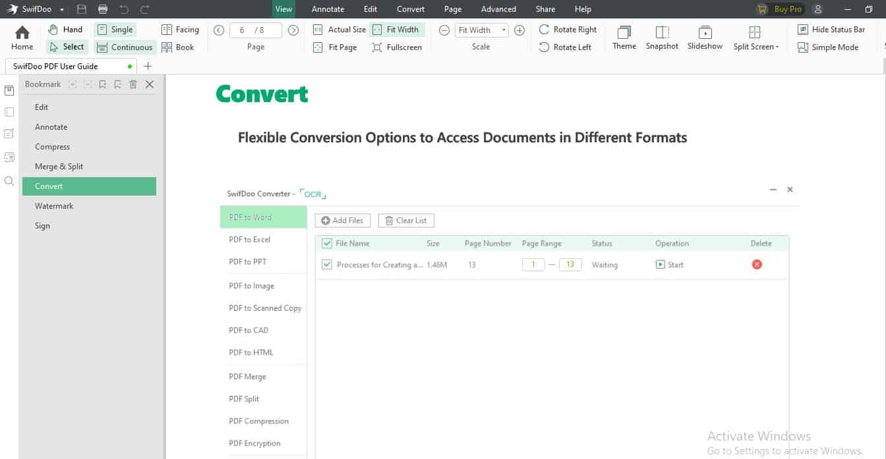
Task: Add first bookmark icon in Bookmark header
Action: (103, 84)
